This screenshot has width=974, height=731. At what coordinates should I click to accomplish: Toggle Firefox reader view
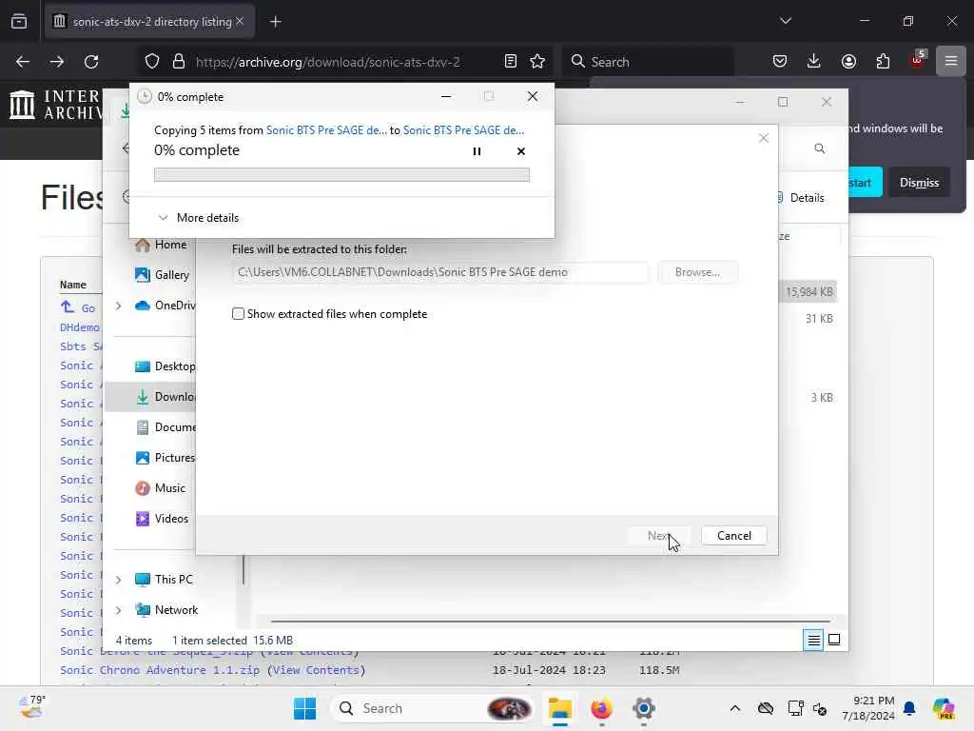pos(511,62)
